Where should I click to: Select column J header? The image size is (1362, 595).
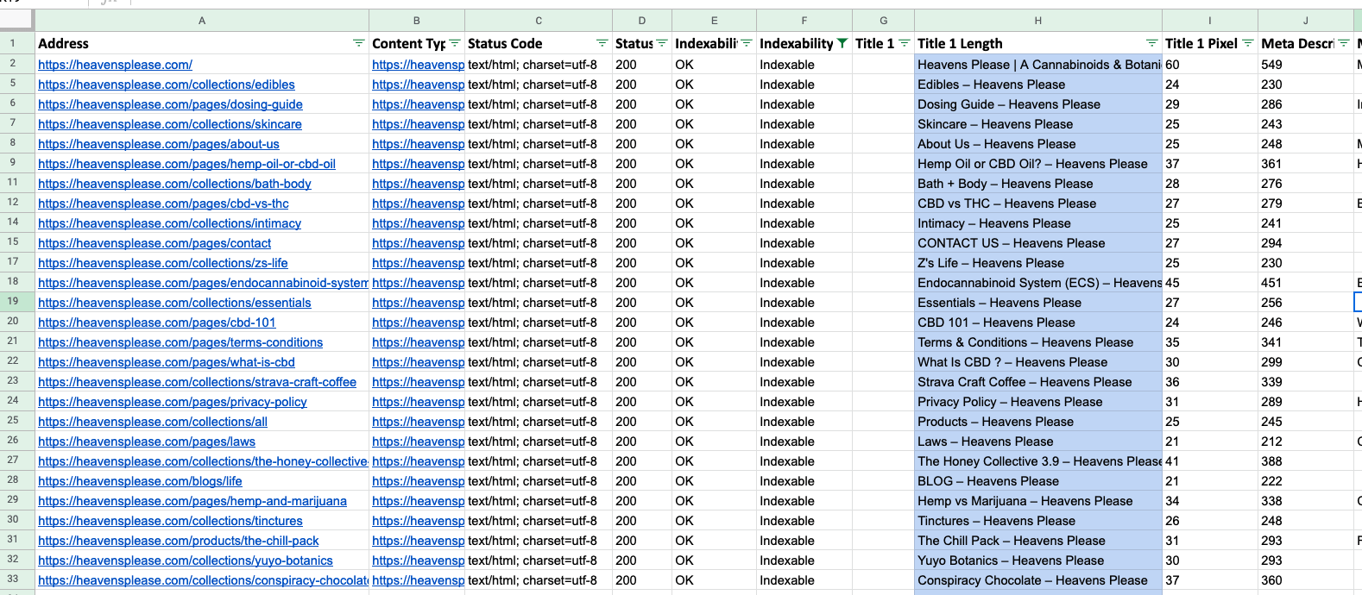point(1306,20)
